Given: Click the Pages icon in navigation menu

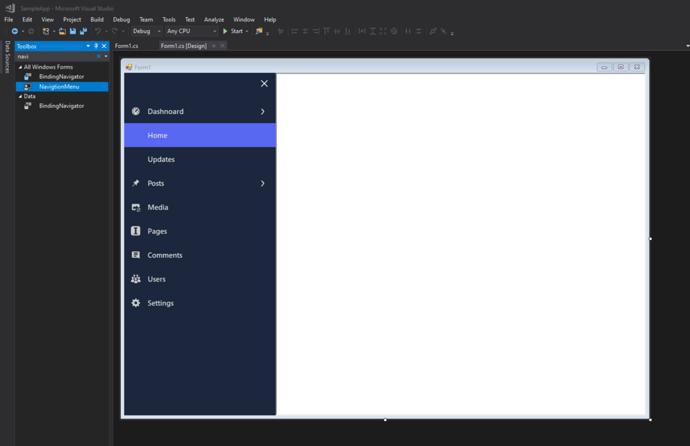Looking at the screenshot, I should point(135,231).
